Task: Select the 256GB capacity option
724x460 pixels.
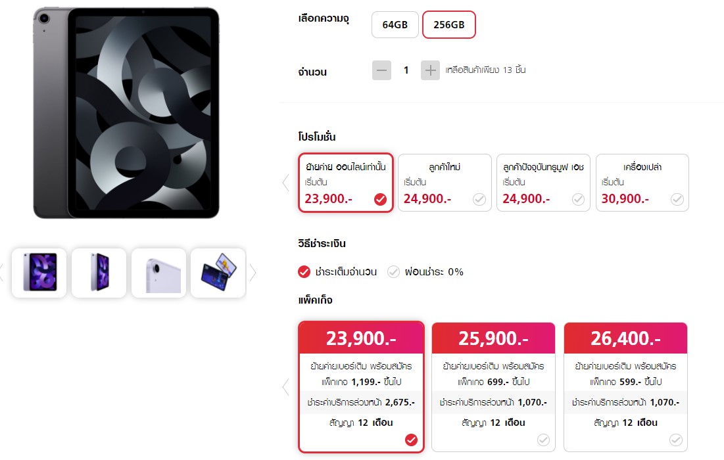Action: pos(448,25)
